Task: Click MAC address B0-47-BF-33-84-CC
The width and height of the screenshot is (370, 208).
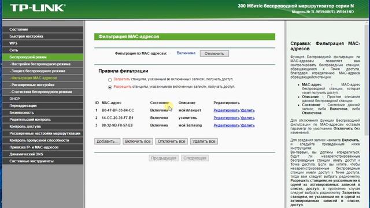Action: click(x=118, y=110)
